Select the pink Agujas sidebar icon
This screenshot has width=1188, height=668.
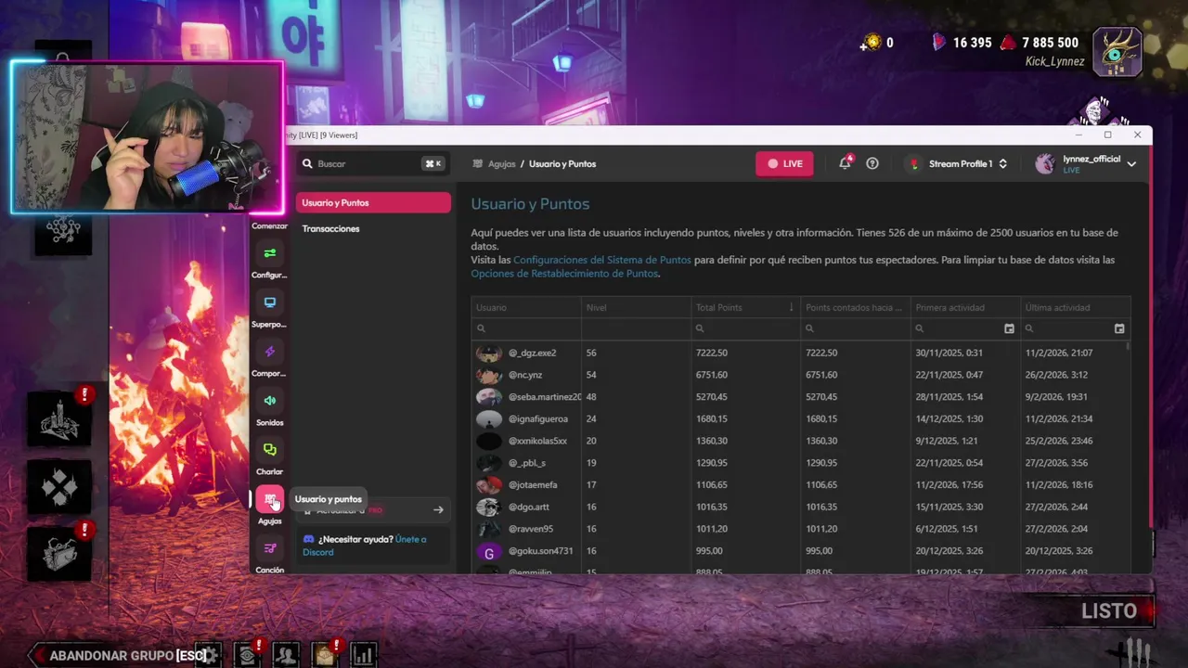coord(270,500)
